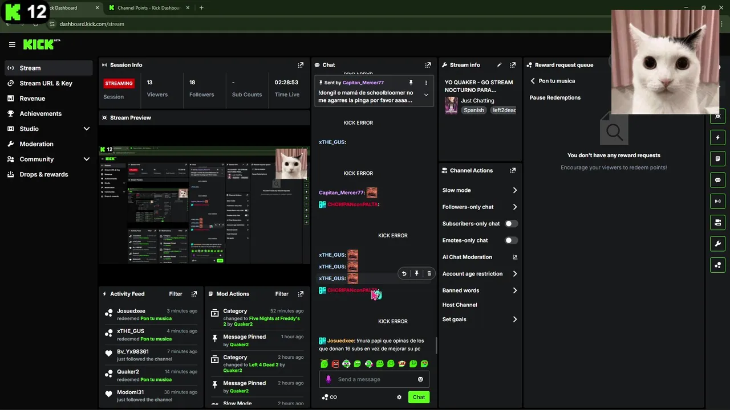Click Capitan_Mercer77 in pinned message header
The height and width of the screenshot is (410, 730).
(363, 83)
